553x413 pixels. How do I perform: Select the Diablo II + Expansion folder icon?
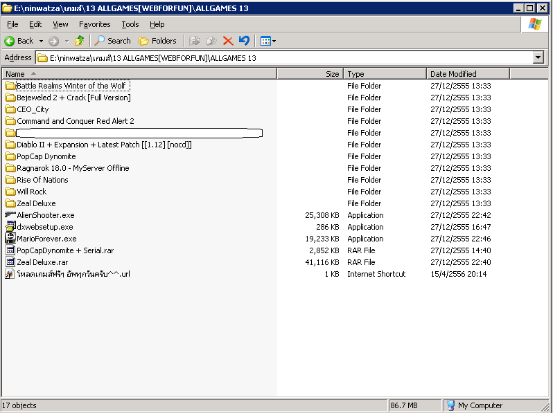(x=10, y=145)
